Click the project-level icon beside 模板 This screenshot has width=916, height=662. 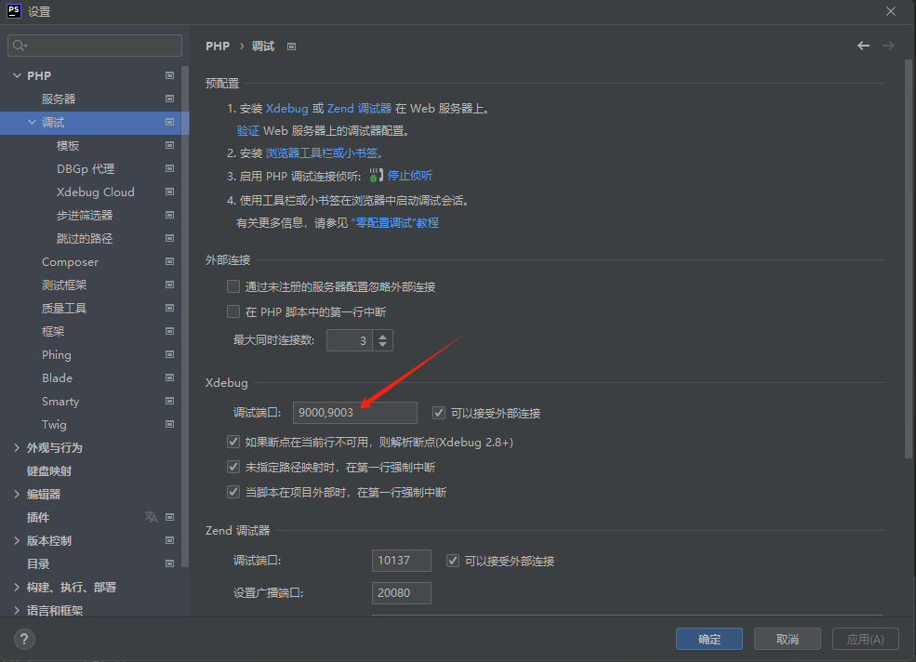[169, 145]
